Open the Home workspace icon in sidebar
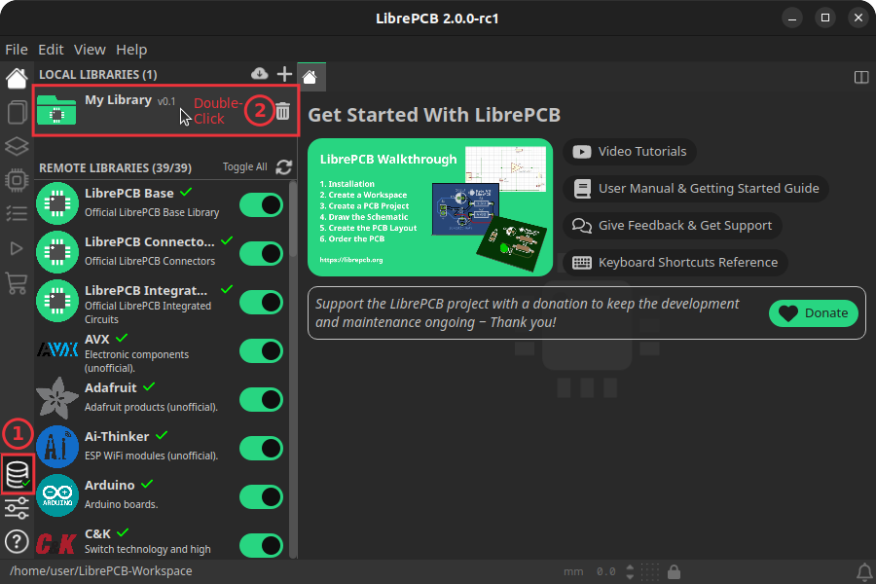Screen dimensions: 876x584 click(17, 78)
